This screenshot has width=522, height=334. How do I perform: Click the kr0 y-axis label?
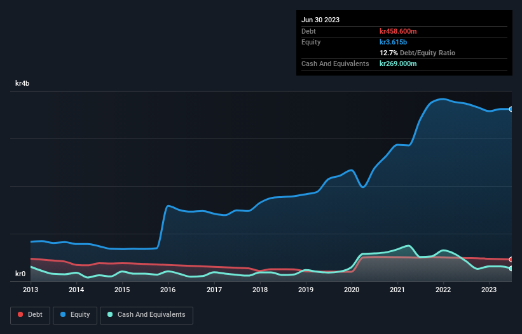[x=20, y=274]
